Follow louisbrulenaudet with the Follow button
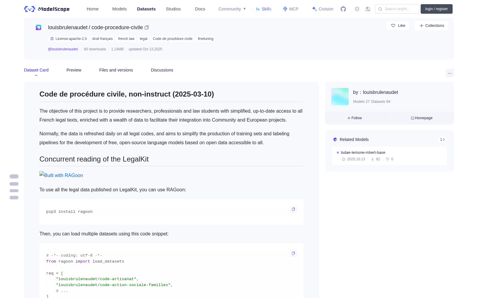This screenshot has height=298, width=478. pyautogui.click(x=355, y=118)
